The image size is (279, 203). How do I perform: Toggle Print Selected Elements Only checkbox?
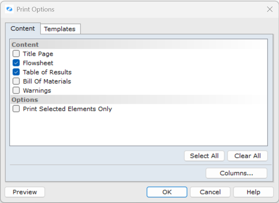pyautogui.click(x=16, y=109)
